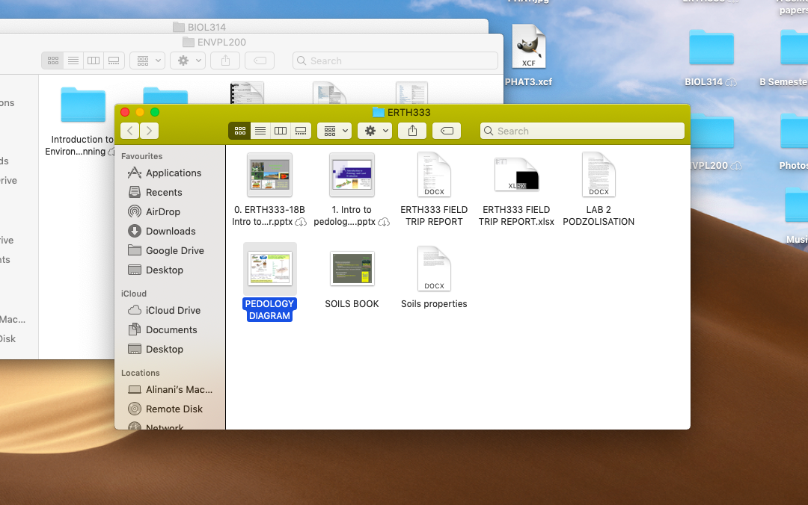Click cloud download icon for 0. ERTH333-18B pptx
This screenshot has width=808, height=505.
point(301,222)
